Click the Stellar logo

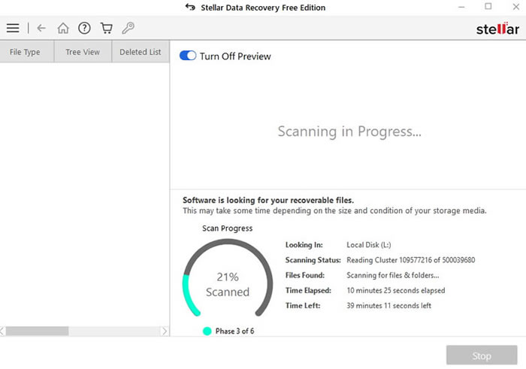click(496, 29)
